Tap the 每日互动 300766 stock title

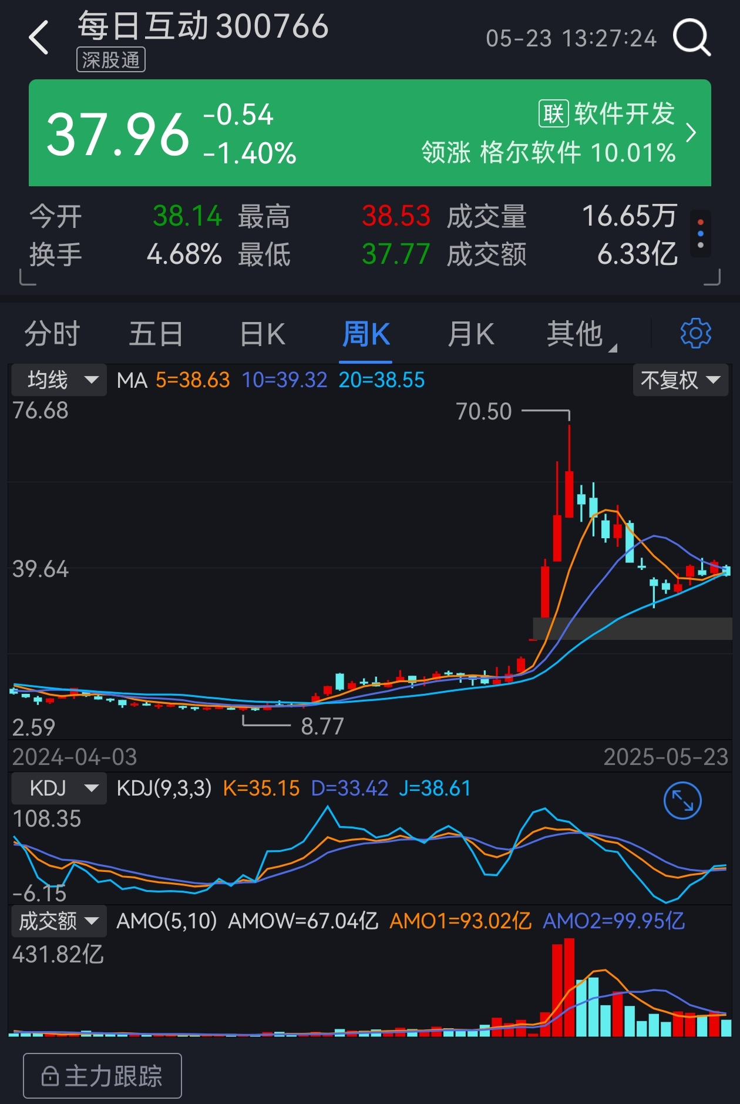[x=203, y=26]
